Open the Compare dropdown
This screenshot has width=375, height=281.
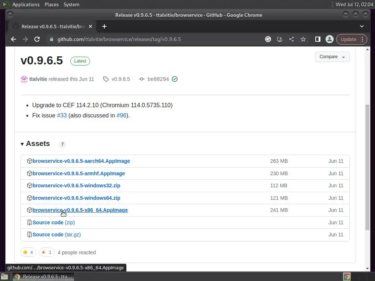(332, 57)
